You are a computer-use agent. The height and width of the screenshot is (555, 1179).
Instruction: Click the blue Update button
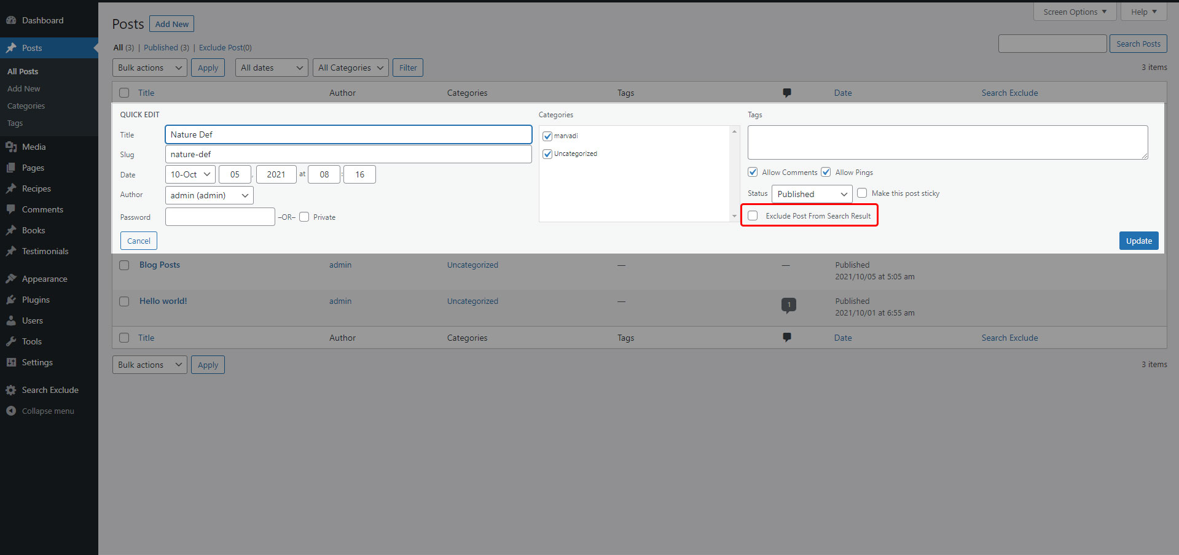click(x=1138, y=241)
